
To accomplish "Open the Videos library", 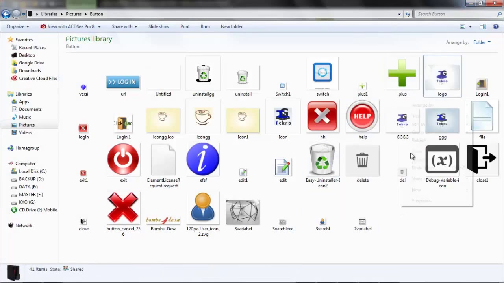I will (x=26, y=132).
